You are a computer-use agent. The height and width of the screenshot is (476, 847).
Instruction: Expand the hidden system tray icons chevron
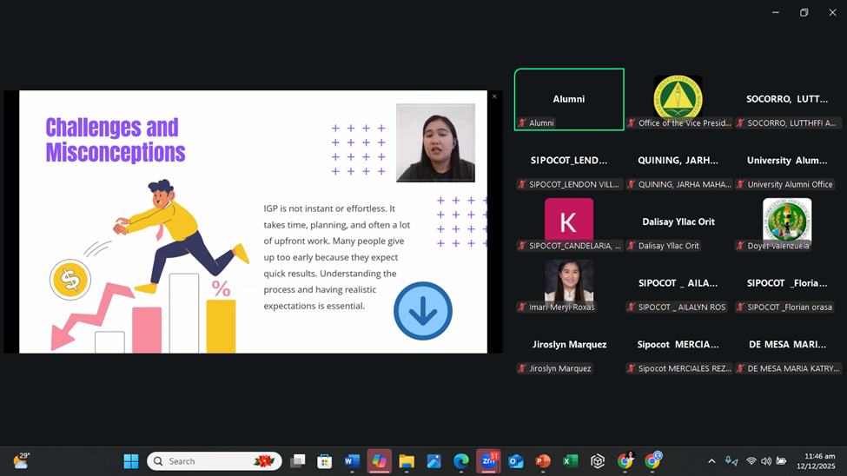pyautogui.click(x=711, y=461)
